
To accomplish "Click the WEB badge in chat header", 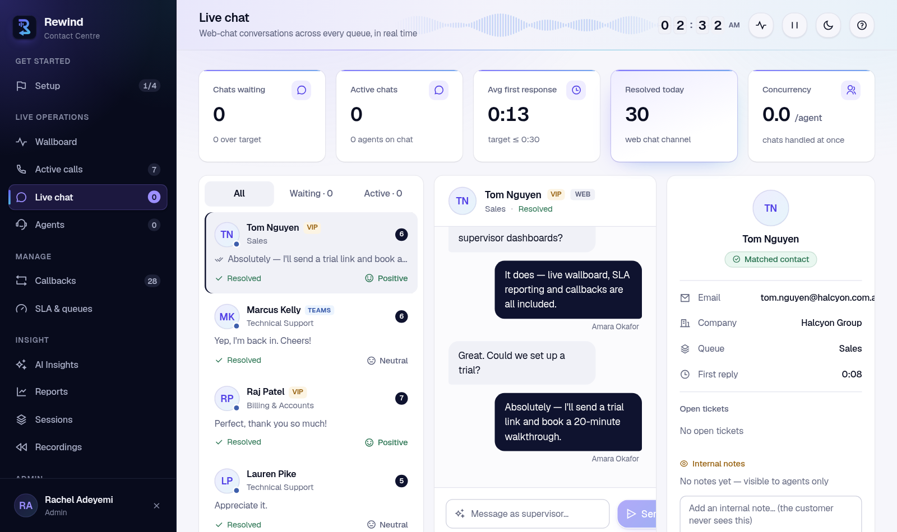I will click(x=582, y=194).
